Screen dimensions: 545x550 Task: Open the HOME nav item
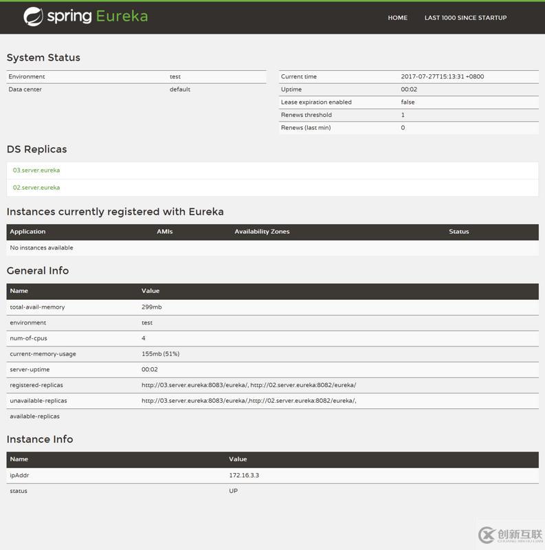pos(397,18)
